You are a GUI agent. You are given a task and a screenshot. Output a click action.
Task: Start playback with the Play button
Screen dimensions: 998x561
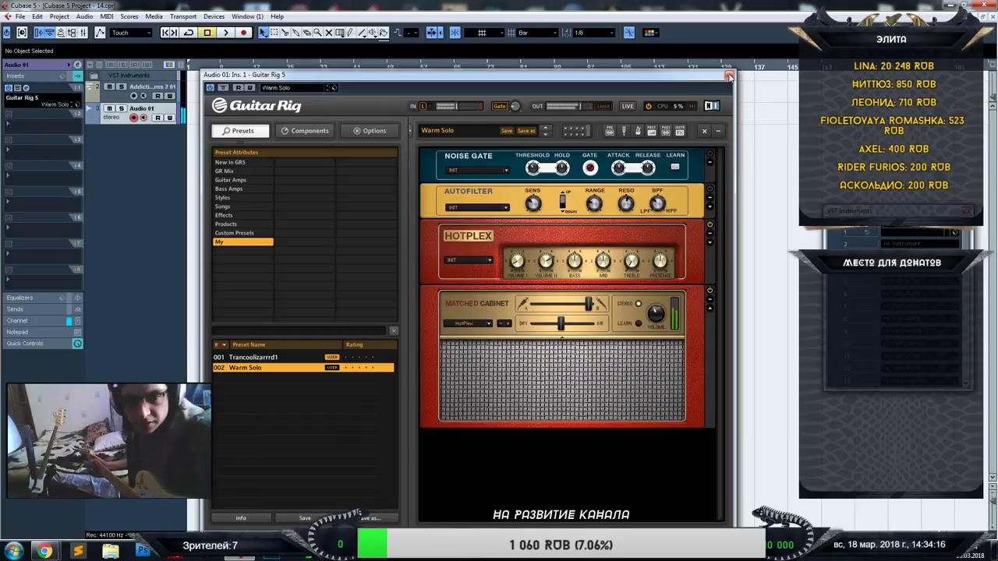[225, 33]
